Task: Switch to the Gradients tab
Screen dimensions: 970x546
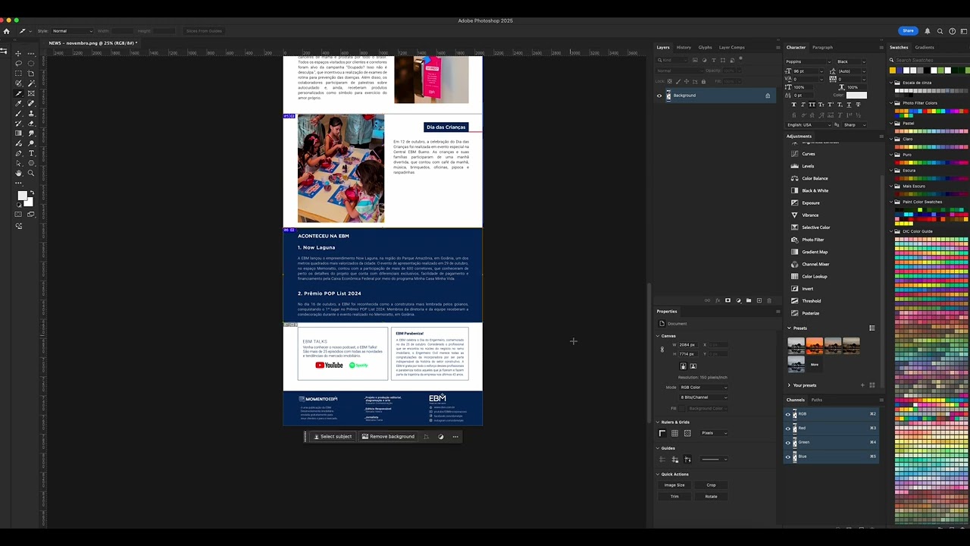Action: pyautogui.click(x=925, y=47)
